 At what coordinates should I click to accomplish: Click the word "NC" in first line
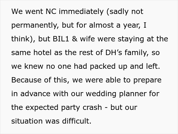tap(51, 11)
